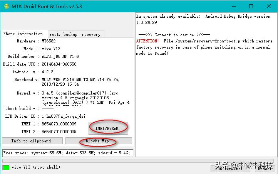Select the Build number ALPS.JB5.MP.V1.6
278x174 pixels.
pyautogui.click(x=60, y=56)
